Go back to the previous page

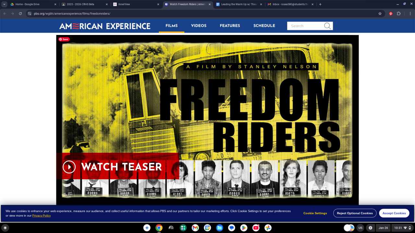[5, 14]
